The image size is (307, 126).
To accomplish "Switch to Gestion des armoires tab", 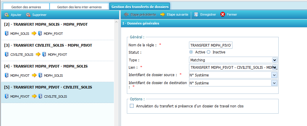I will [x=26, y=7].
